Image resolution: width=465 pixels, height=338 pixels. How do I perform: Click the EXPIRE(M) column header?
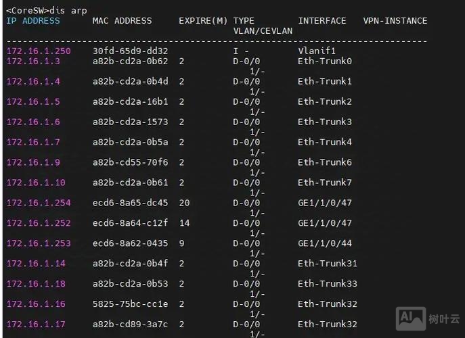pos(203,21)
